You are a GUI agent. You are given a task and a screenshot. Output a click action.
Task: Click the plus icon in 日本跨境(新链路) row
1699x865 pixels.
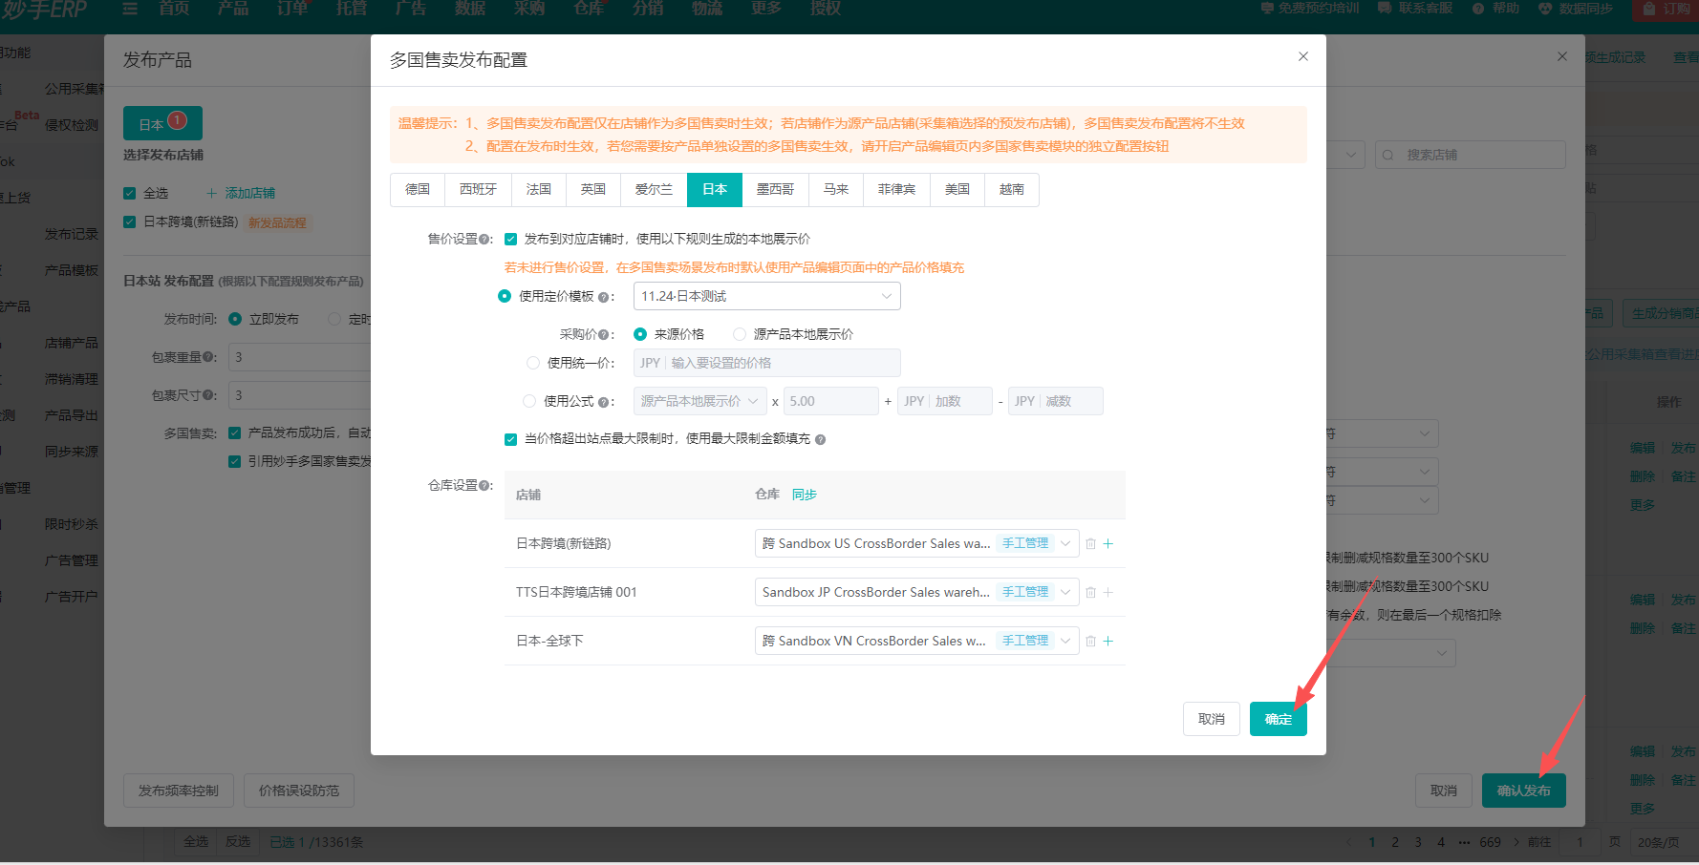coord(1108,544)
